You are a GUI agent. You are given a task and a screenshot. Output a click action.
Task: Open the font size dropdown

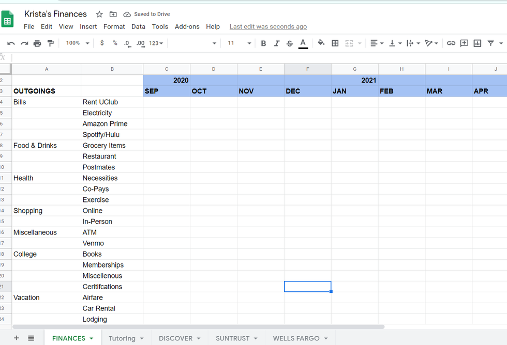(239, 43)
